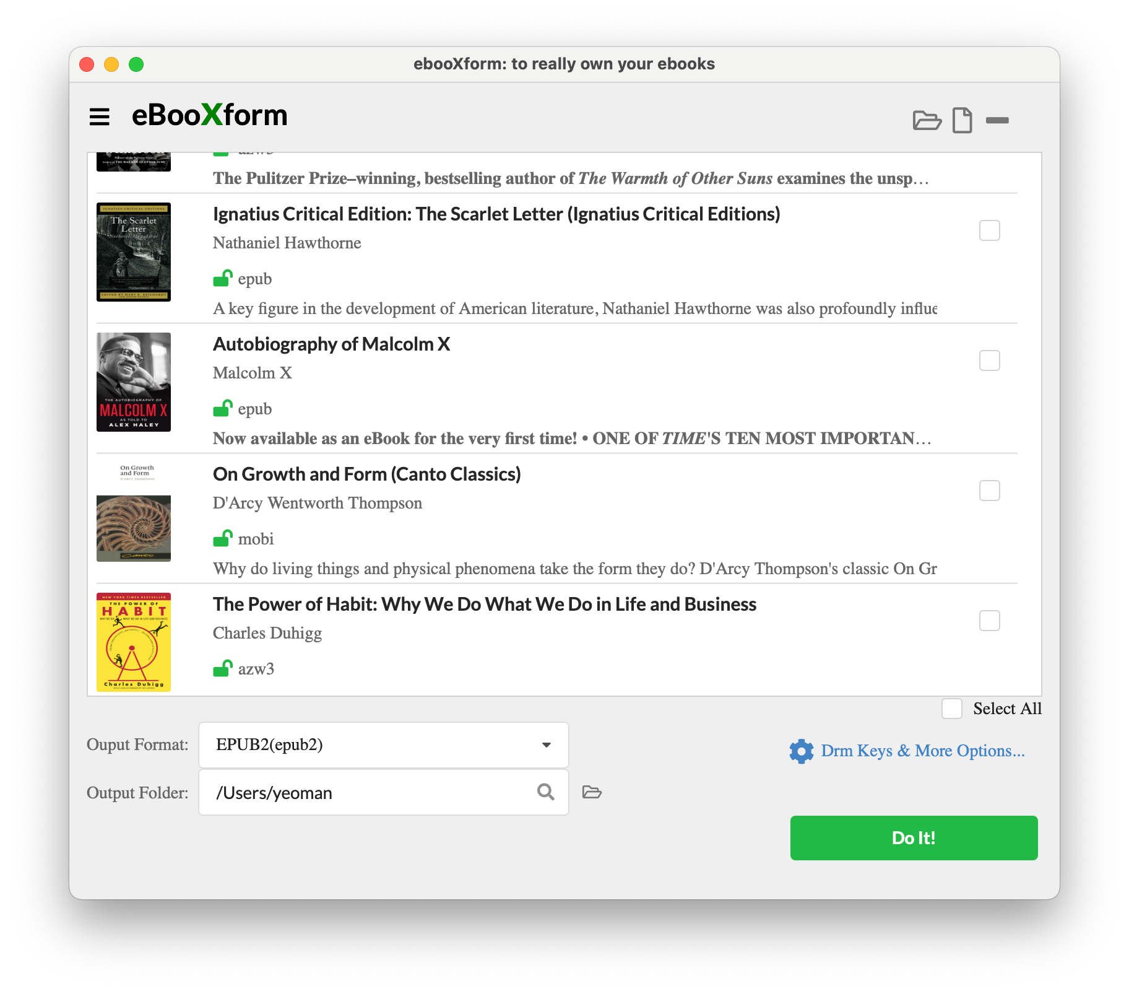Click the search magnifier in Output Folder field

tap(545, 792)
